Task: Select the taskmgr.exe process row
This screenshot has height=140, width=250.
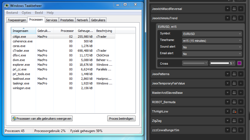Action: pyautogui.click(x=63, y=83)
